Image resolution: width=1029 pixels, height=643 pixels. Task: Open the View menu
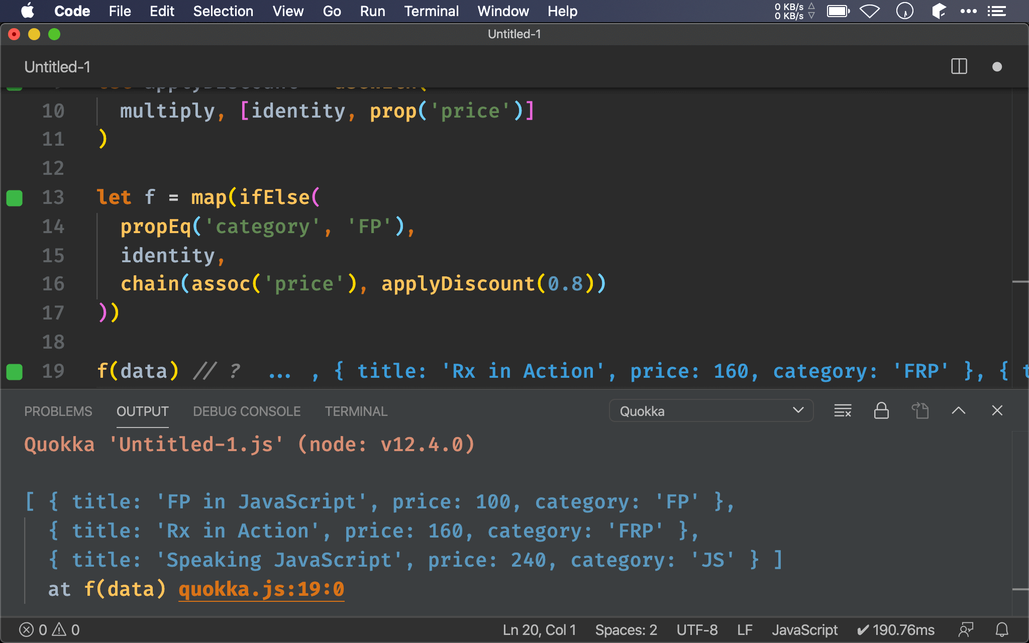pyautogui.click(x=288, y=11)
